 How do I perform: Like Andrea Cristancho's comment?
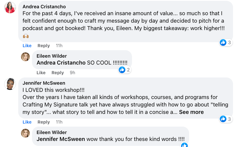pyautogui.click(x=27, y=46)
